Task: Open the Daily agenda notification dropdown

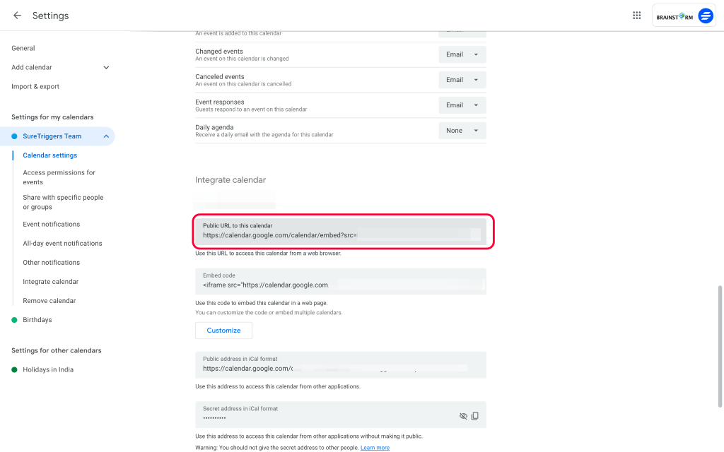Action: 462,130
